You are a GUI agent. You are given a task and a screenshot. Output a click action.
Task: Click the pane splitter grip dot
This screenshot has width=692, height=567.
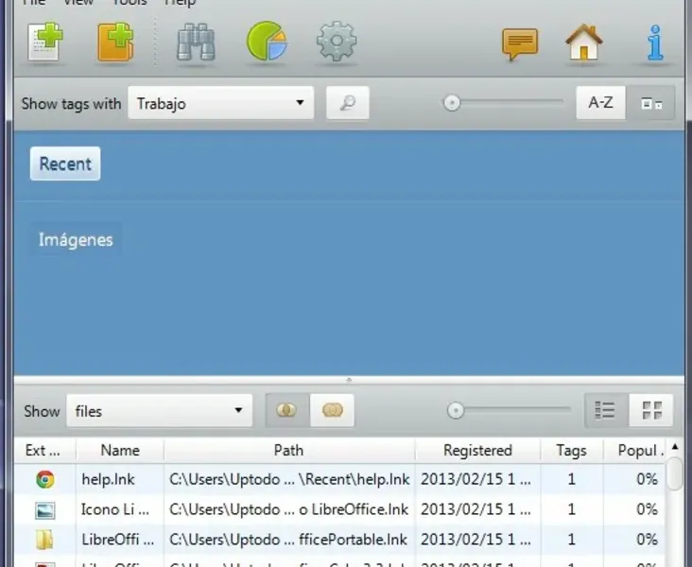(x=349, y=380)
